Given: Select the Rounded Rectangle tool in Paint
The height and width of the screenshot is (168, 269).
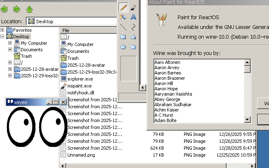Looking at the screenshot, I should coord(133,47).
